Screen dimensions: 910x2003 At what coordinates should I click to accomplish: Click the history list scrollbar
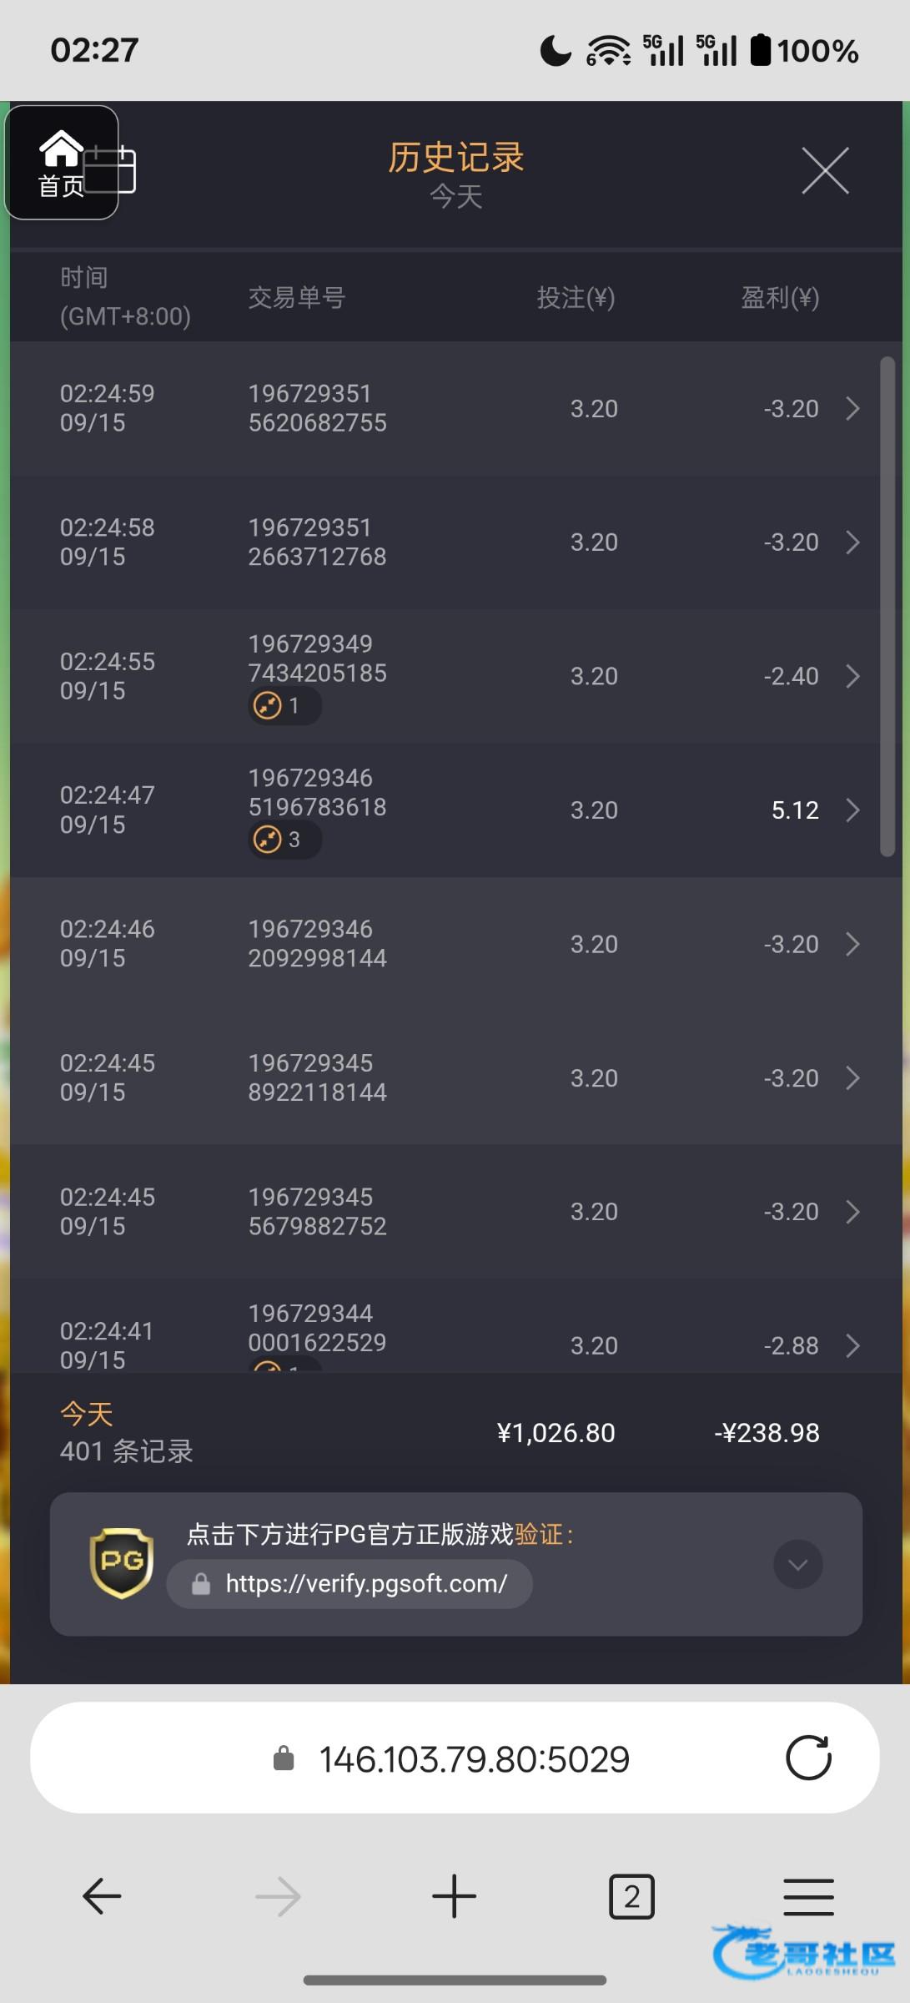(x=887, y=607)
